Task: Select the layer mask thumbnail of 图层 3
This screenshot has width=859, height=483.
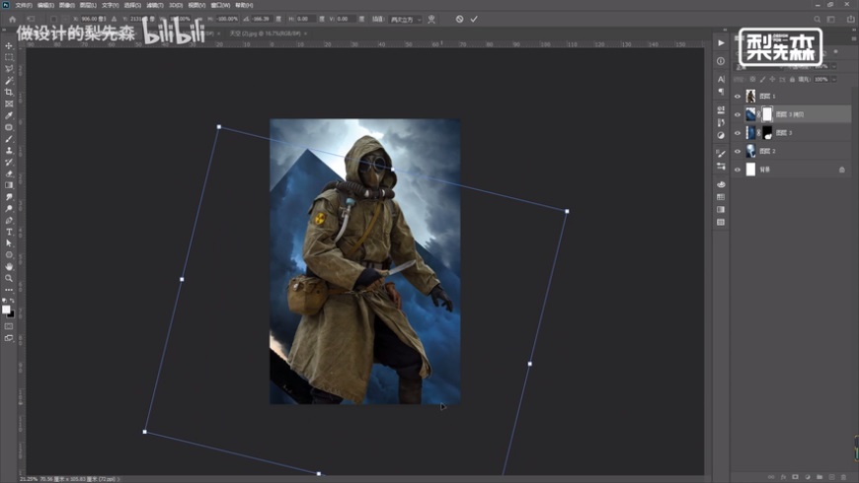Action: pyautogui.click(x=767, y=132)
